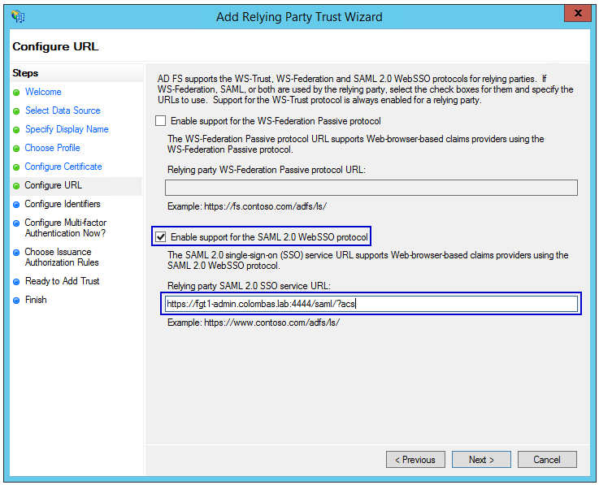
Task: Close the Add Relying Party Trust Wizard
Action: click(577, 14)
